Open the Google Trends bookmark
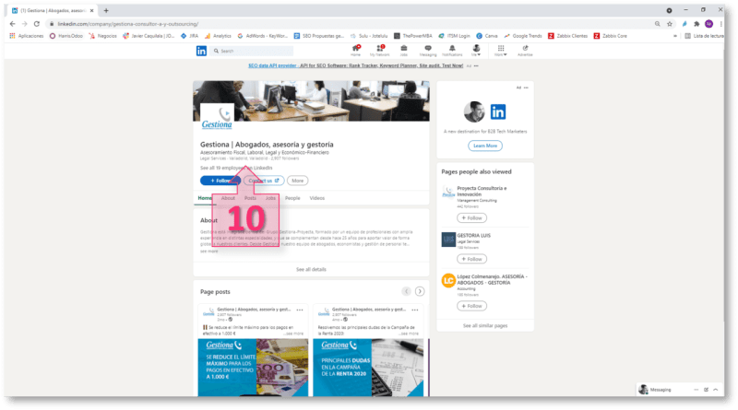Screen dimensions: 738x410 tap(523, 36)
